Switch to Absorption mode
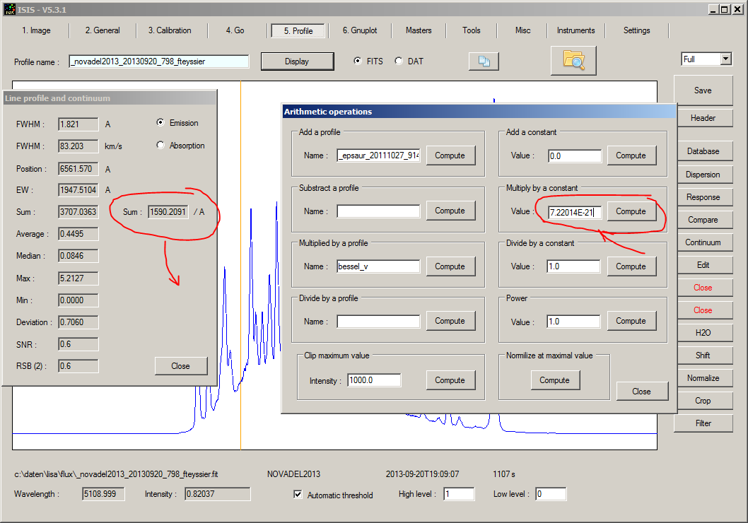The width and height of the screenshot is (748, 523). click(160, 146)
